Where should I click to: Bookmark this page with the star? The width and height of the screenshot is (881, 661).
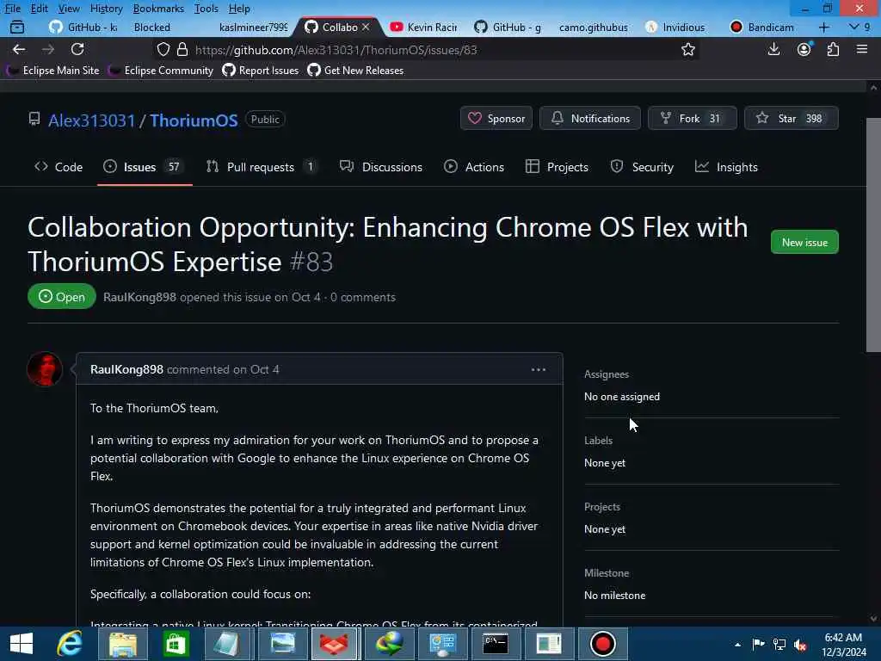[687, 49]
